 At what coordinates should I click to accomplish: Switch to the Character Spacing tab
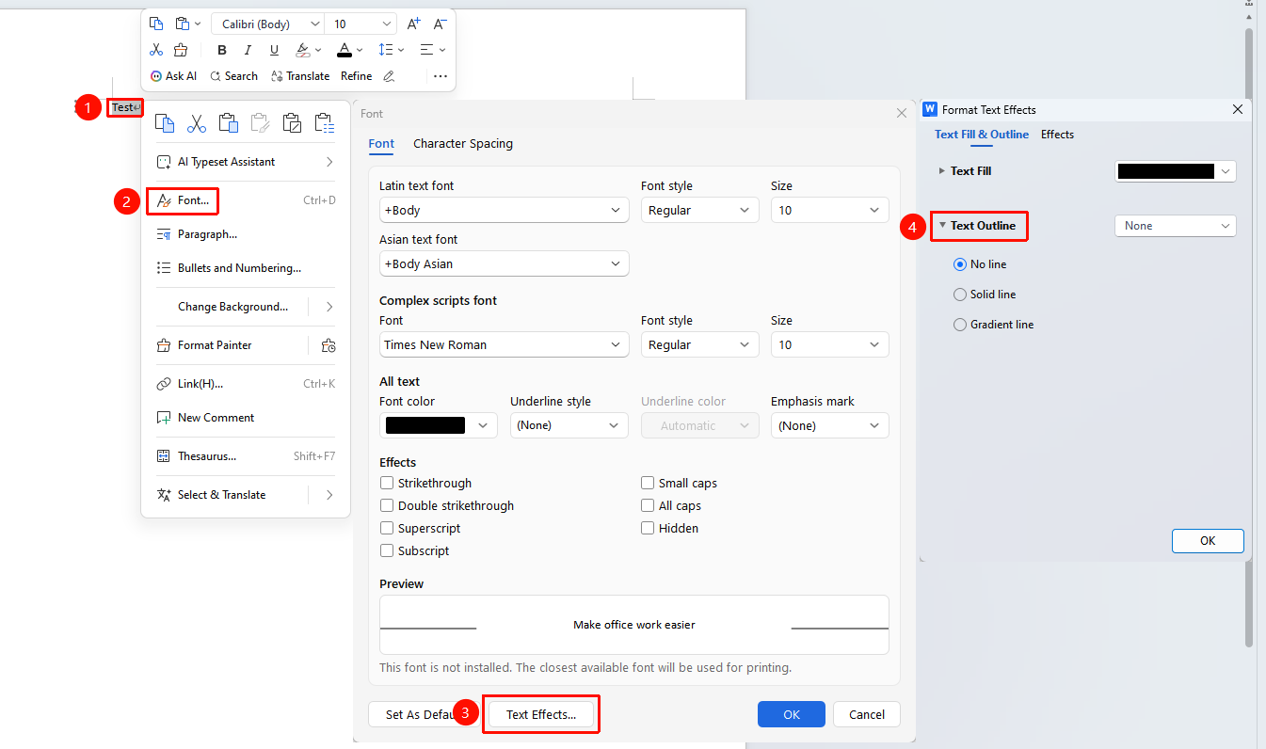coord(463,144)
